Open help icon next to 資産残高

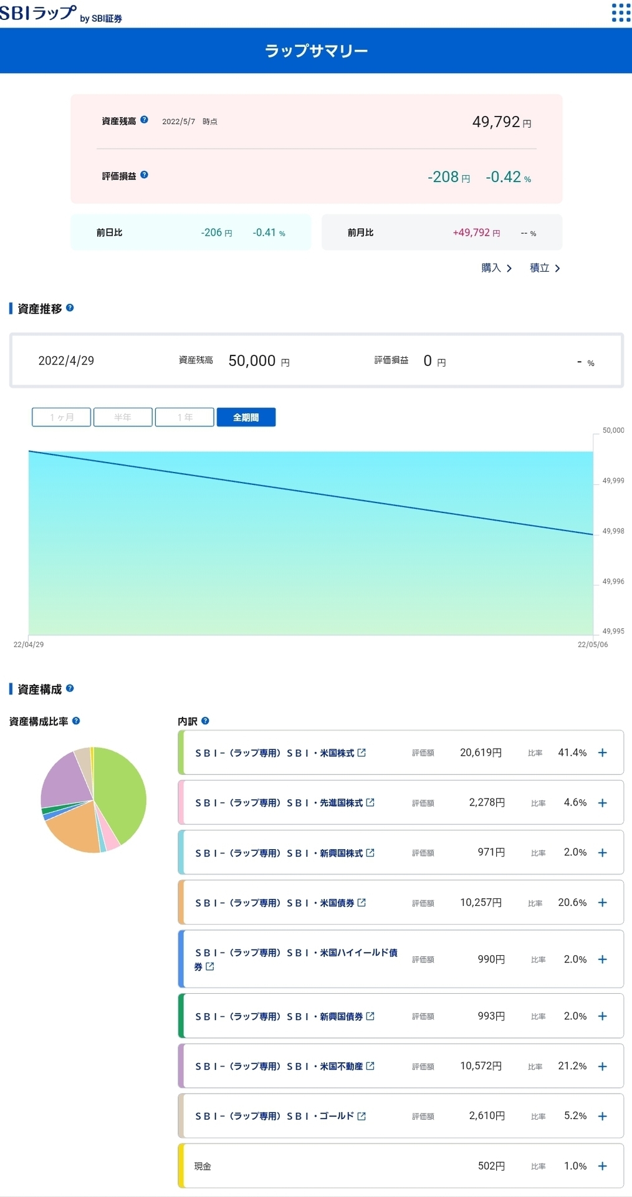point(144,120)
